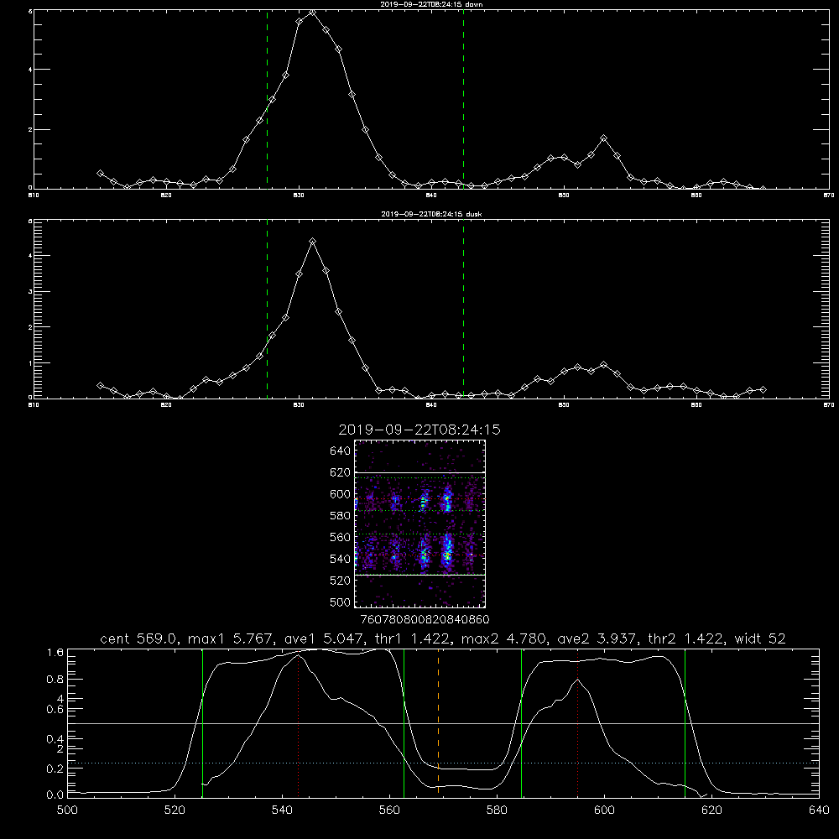839x839 pixels.
Task: Select "ave2 3.937" in the statistics line
Action: (x=598, y=638)
